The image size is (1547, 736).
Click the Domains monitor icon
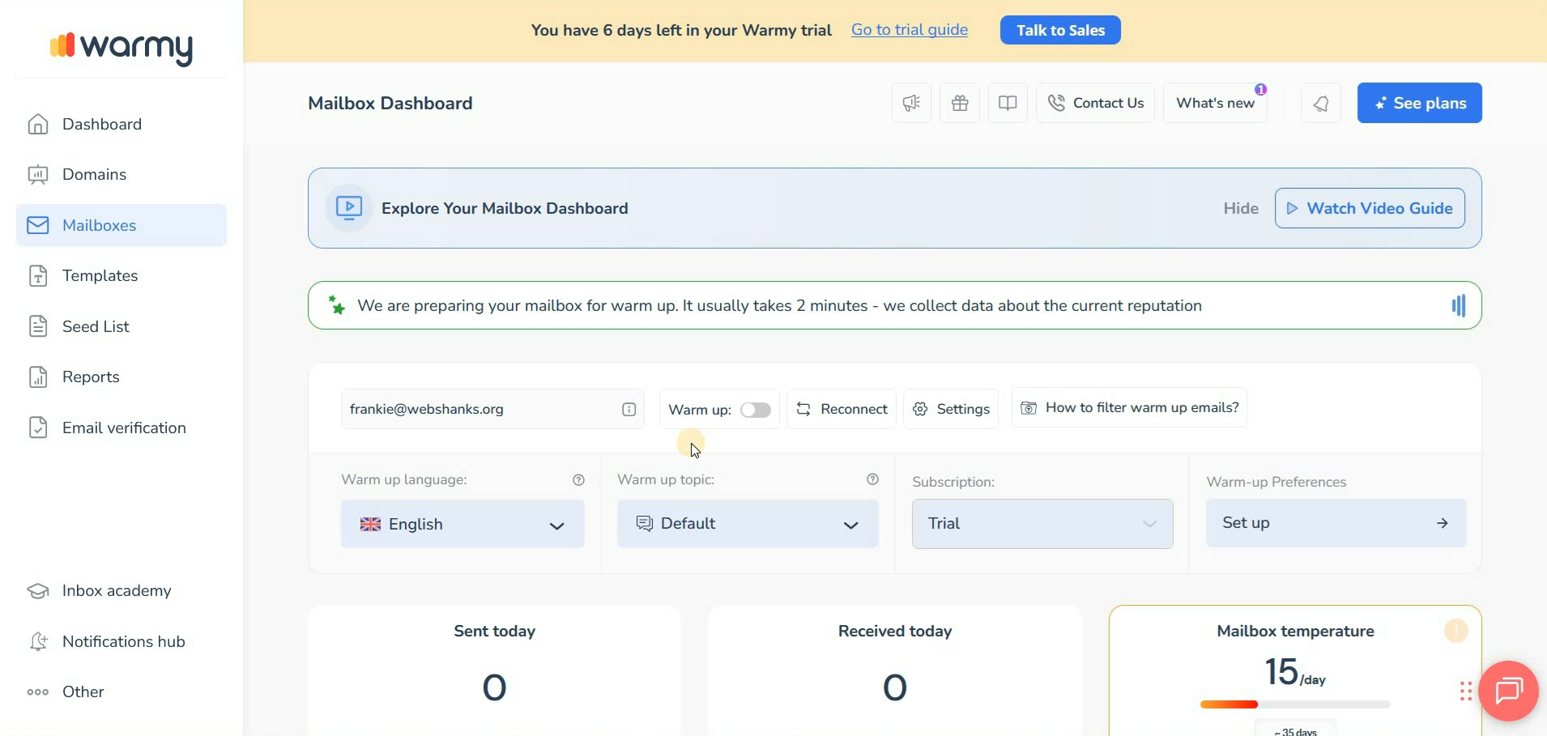[x=38, y=174]
